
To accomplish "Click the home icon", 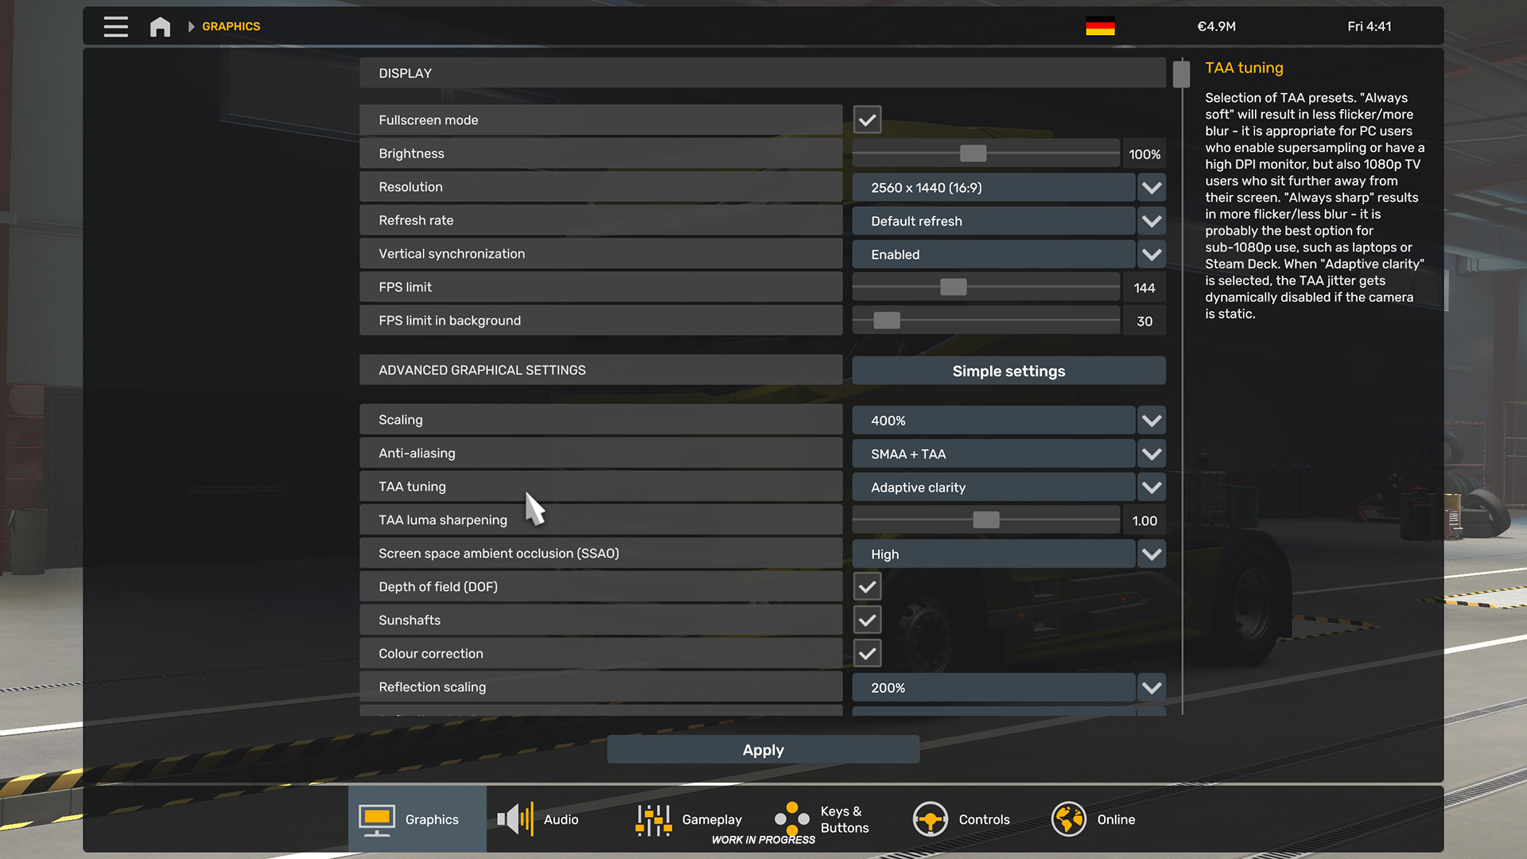I will click(160, 26).
